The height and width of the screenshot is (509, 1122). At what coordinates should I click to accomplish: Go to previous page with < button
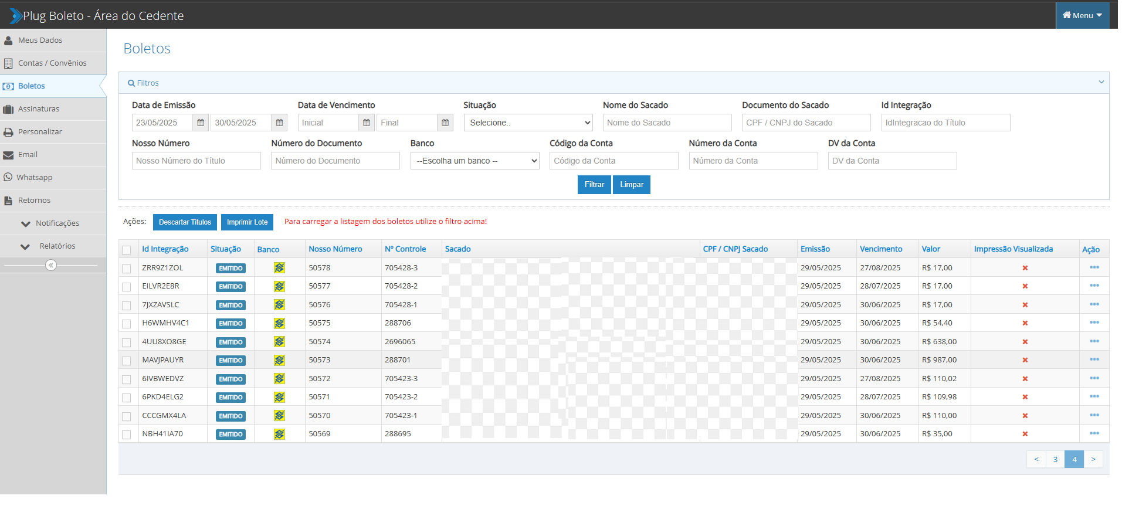pyautogui.click(x=1036, y=459)
